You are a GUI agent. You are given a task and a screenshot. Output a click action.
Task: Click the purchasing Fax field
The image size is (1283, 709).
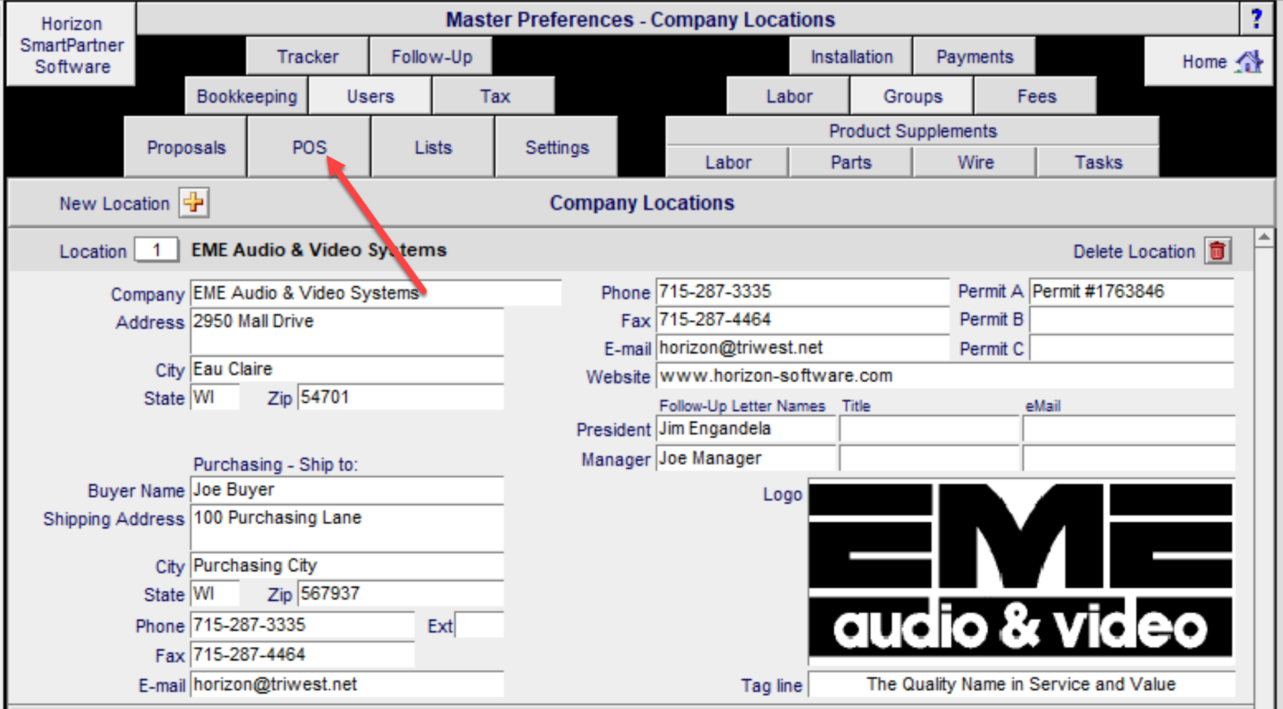303,655
